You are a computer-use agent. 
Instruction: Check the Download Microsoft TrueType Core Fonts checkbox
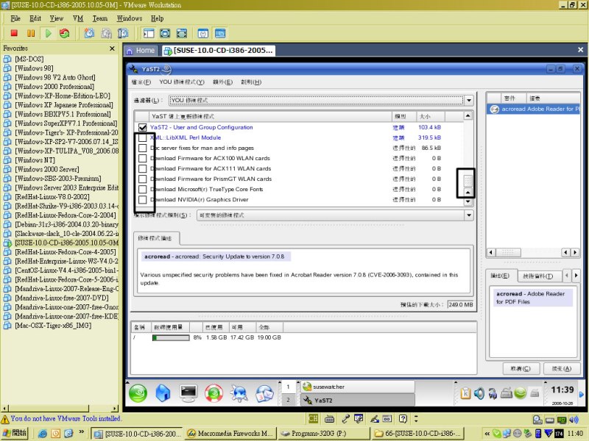[x=142, y=190]
